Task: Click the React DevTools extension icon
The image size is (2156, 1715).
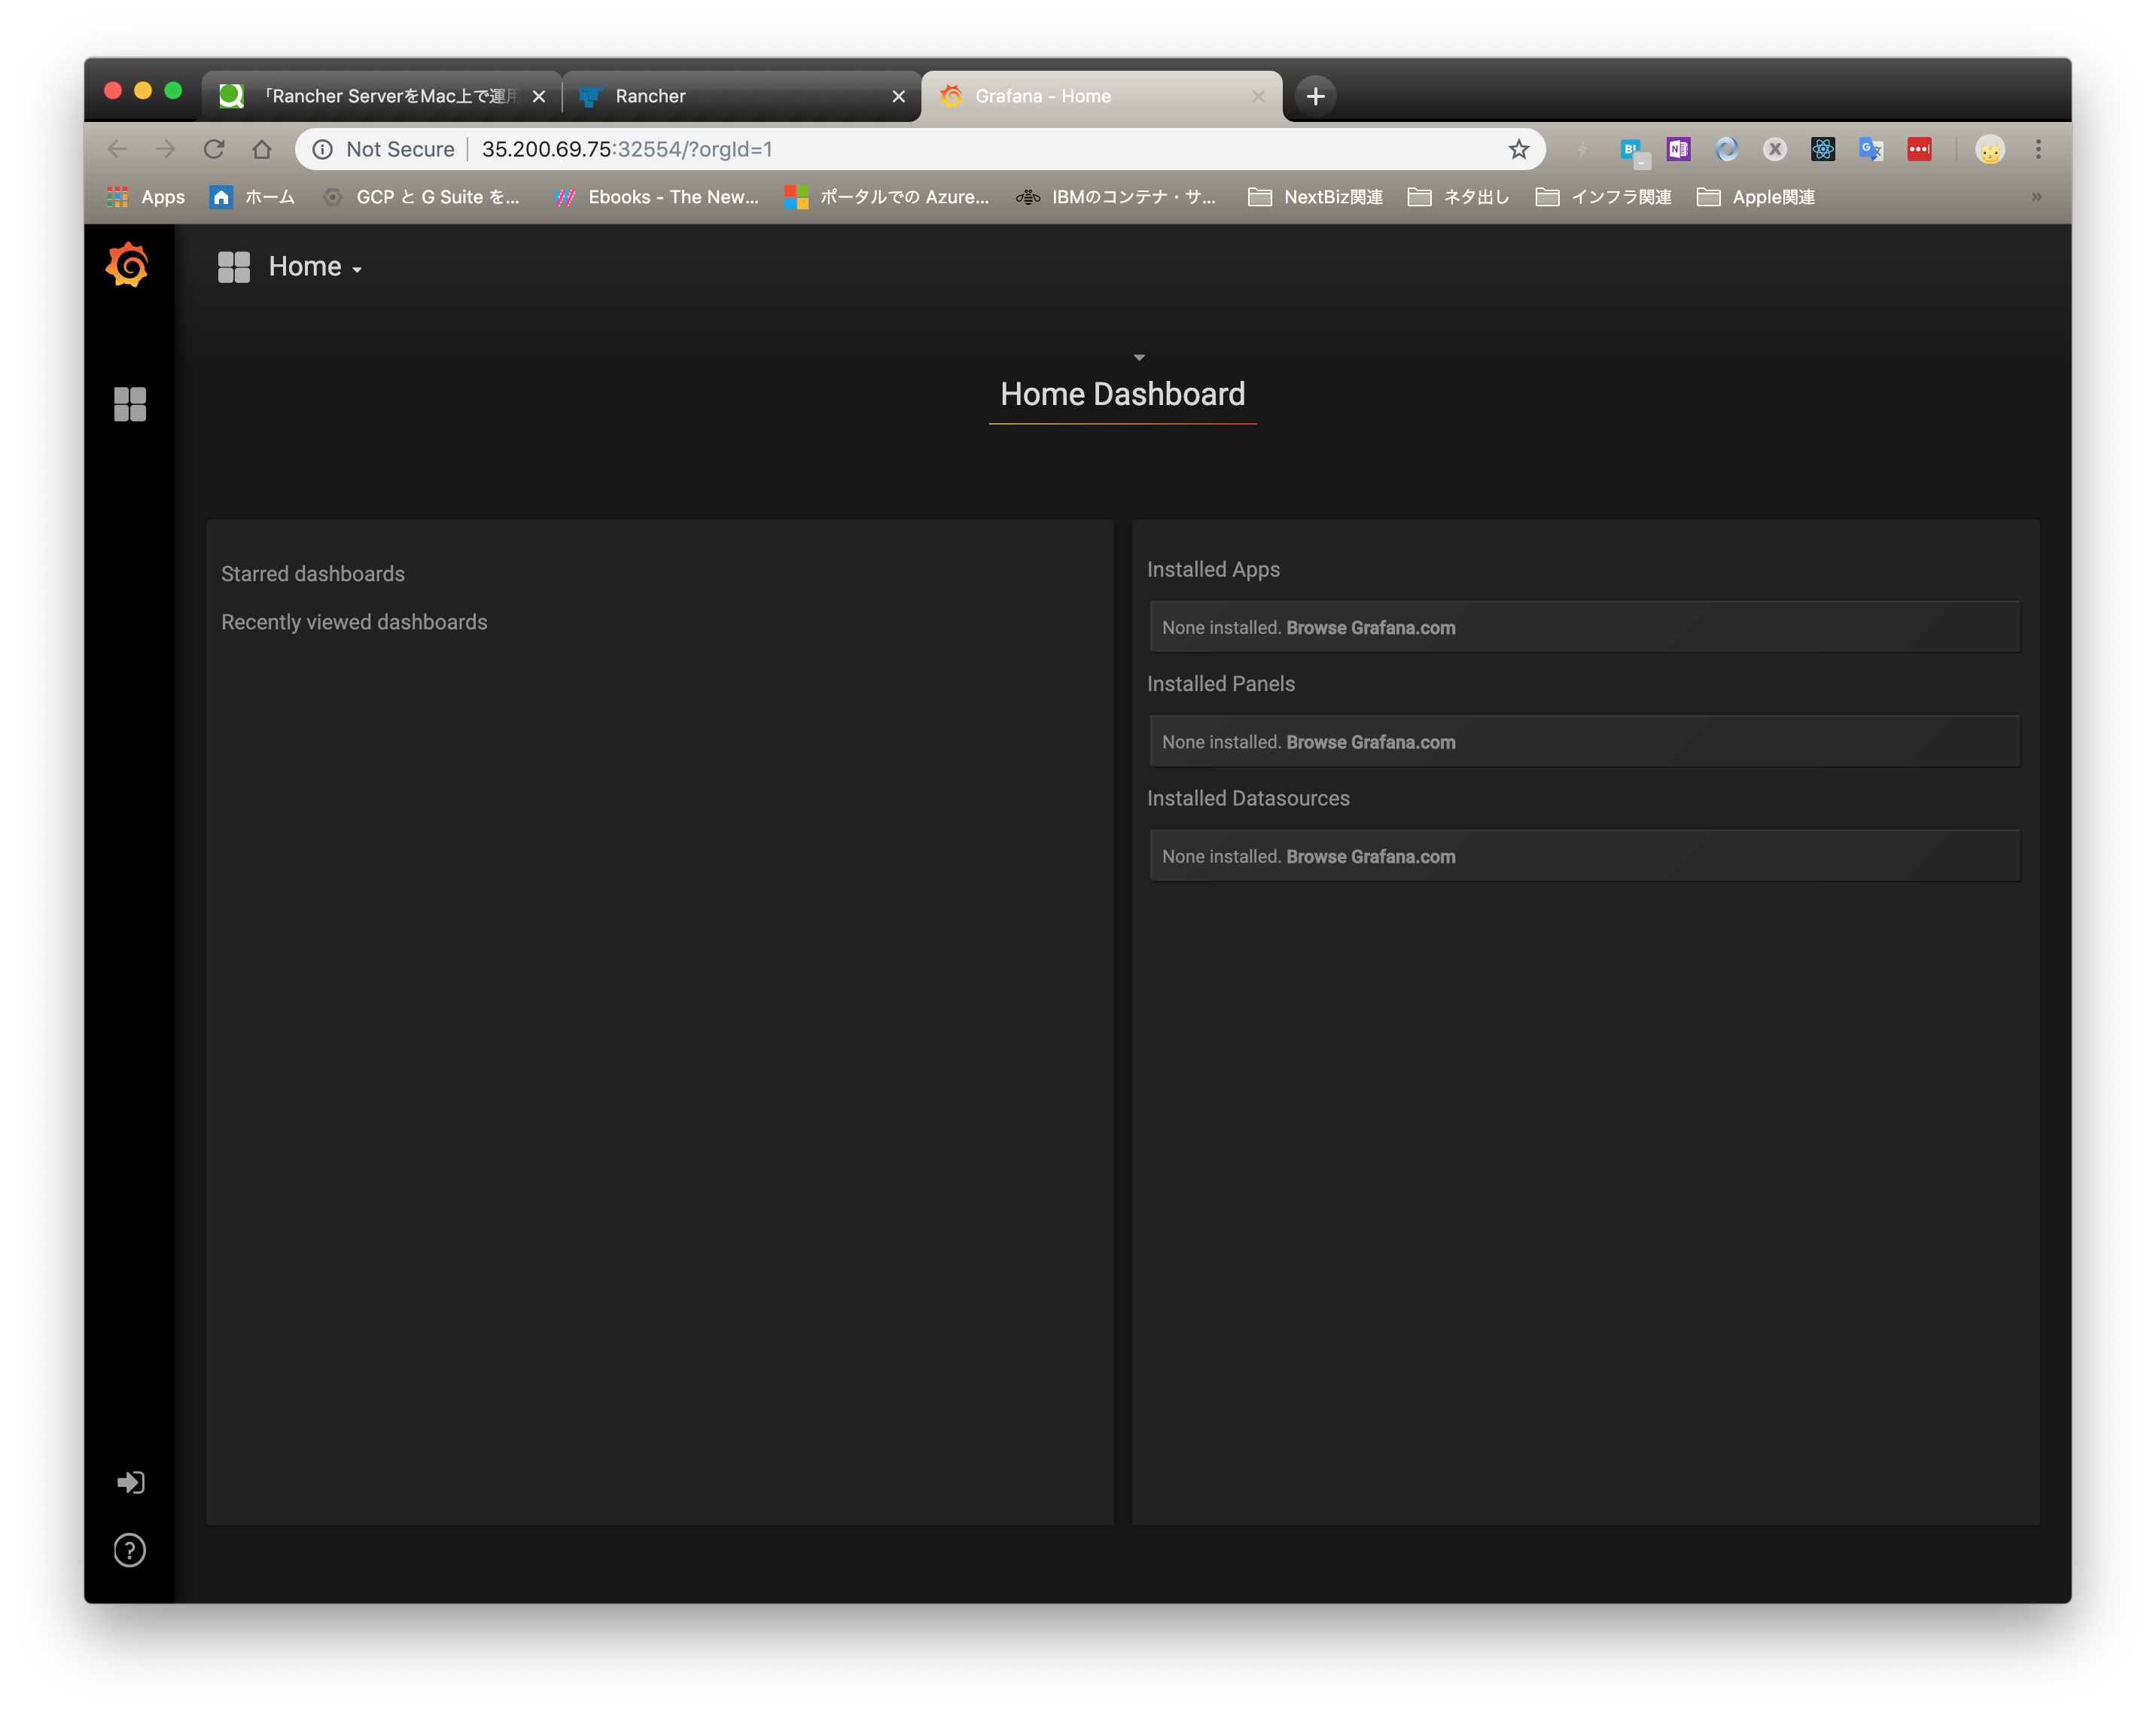Action: pyautogui.click(x=1822, y=149)
